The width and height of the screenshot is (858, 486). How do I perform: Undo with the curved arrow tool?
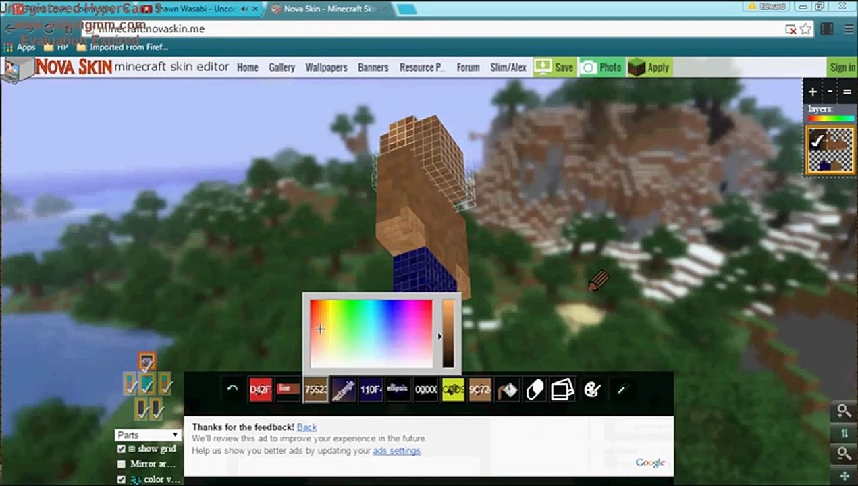click(232, 389)
